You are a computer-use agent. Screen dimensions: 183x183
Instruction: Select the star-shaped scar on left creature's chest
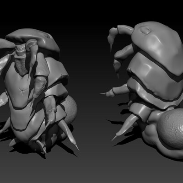pyautogui.click(x=23, y=91)
